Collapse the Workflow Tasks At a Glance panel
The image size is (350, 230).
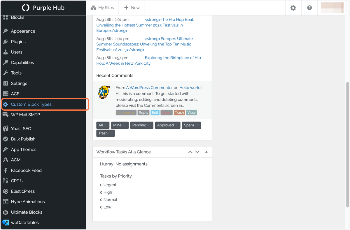click(206, 152)
